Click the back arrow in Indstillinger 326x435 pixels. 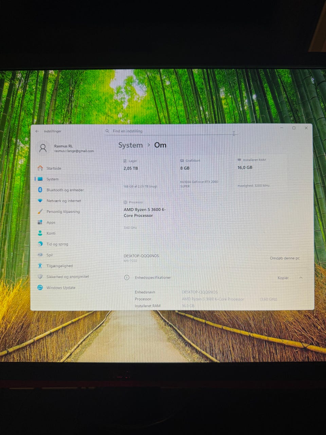tap(37, 131)
